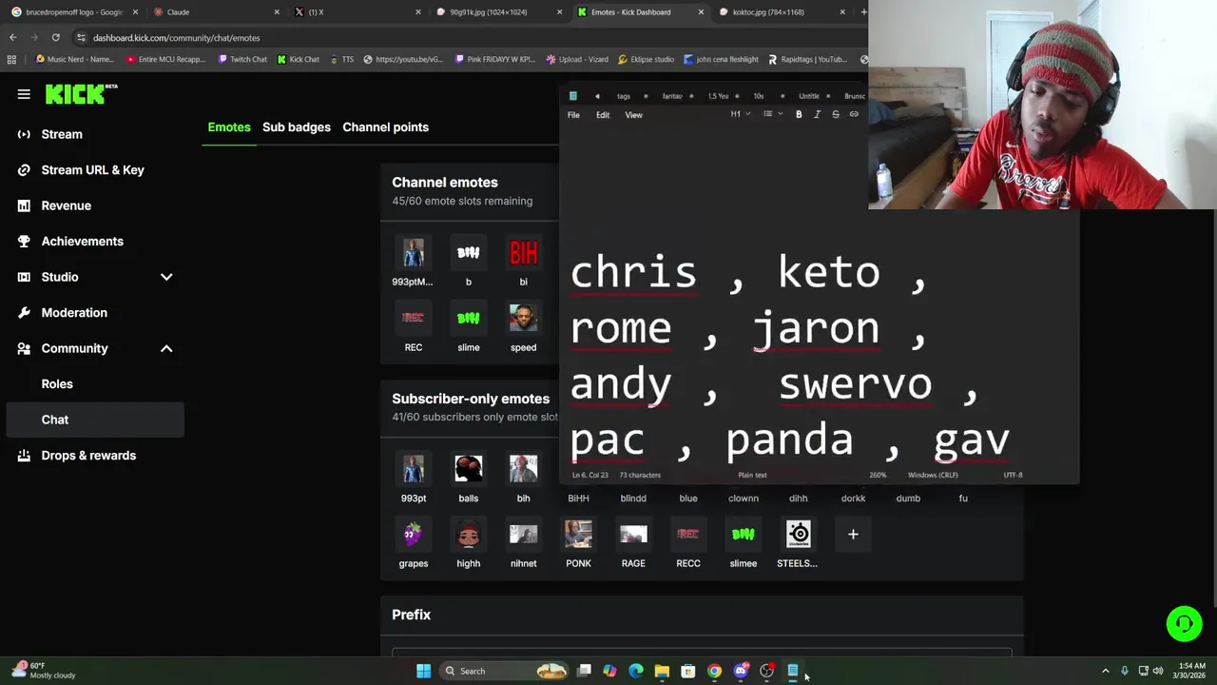
Task: Reload the browser page
Action: coord(55,37)
